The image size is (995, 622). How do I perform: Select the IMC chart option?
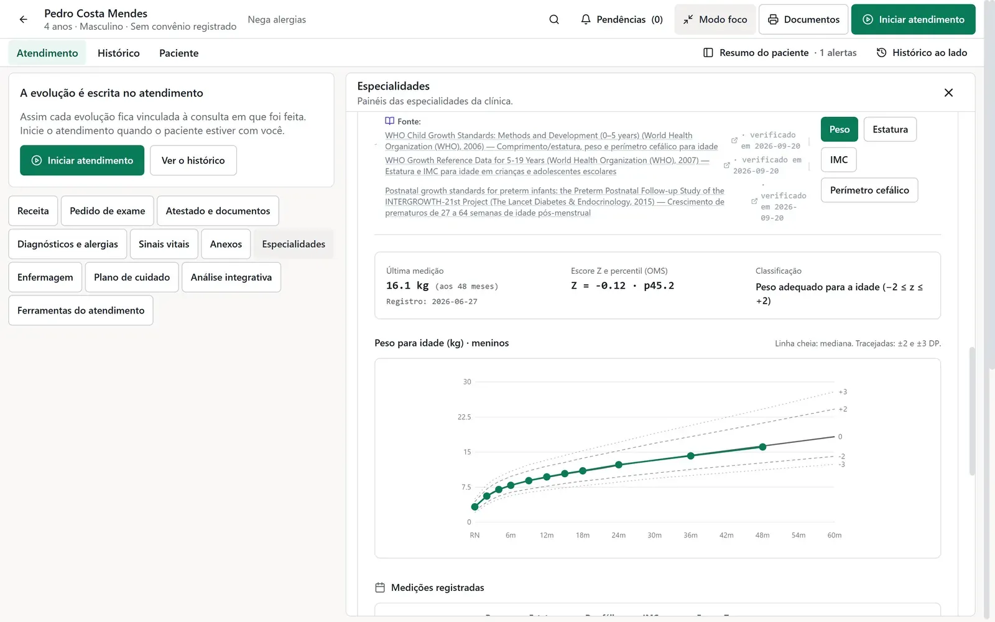[838, 160]
